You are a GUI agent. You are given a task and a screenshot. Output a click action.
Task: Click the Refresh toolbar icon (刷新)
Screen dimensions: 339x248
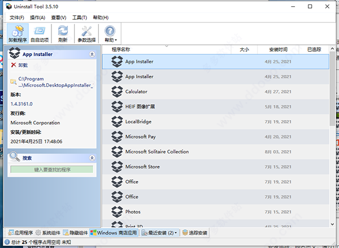(63, 33)
